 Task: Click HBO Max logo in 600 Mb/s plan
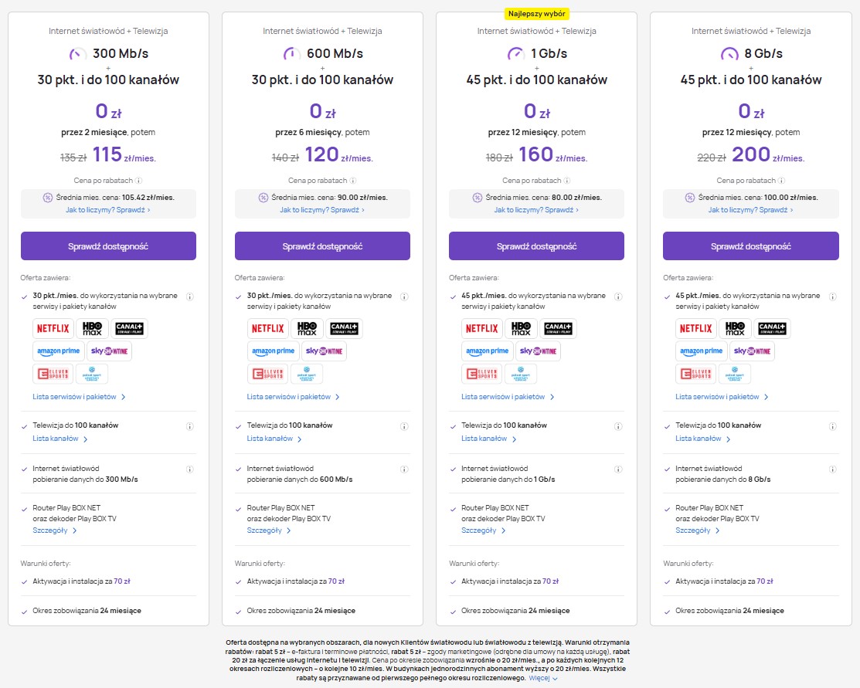(307, 328)
